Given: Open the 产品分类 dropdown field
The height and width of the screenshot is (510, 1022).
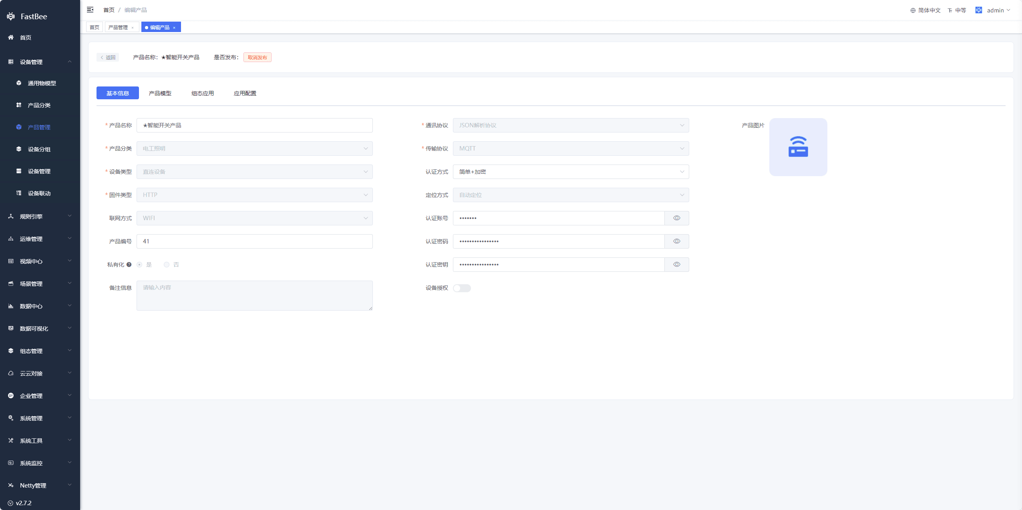Looking at the screenshot, I should tap(254, 149).
